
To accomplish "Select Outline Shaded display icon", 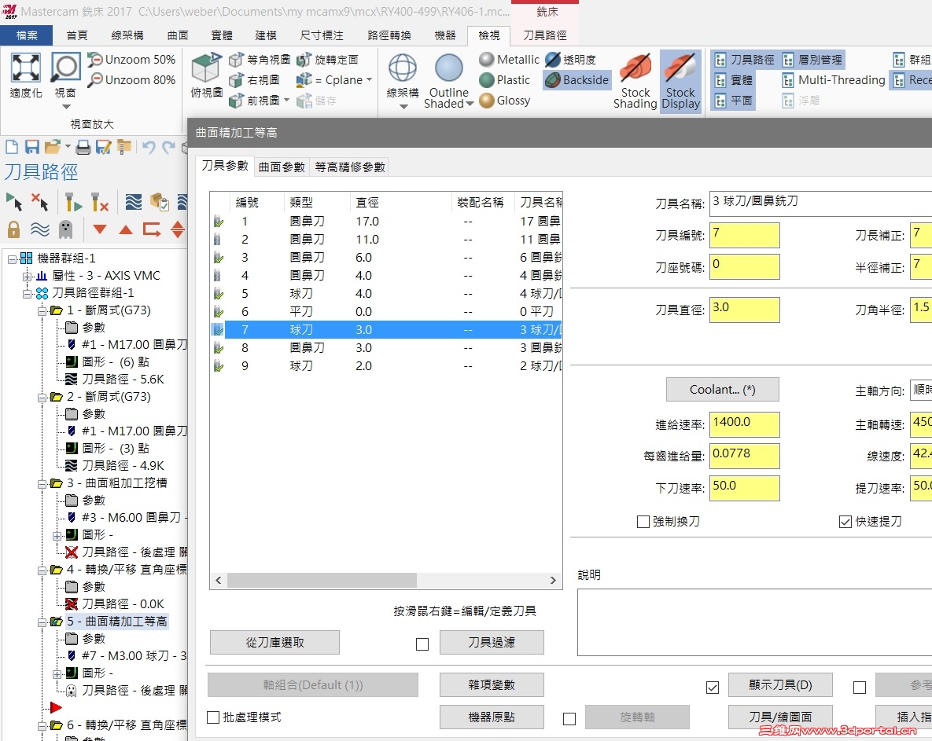I will [449, 68].
